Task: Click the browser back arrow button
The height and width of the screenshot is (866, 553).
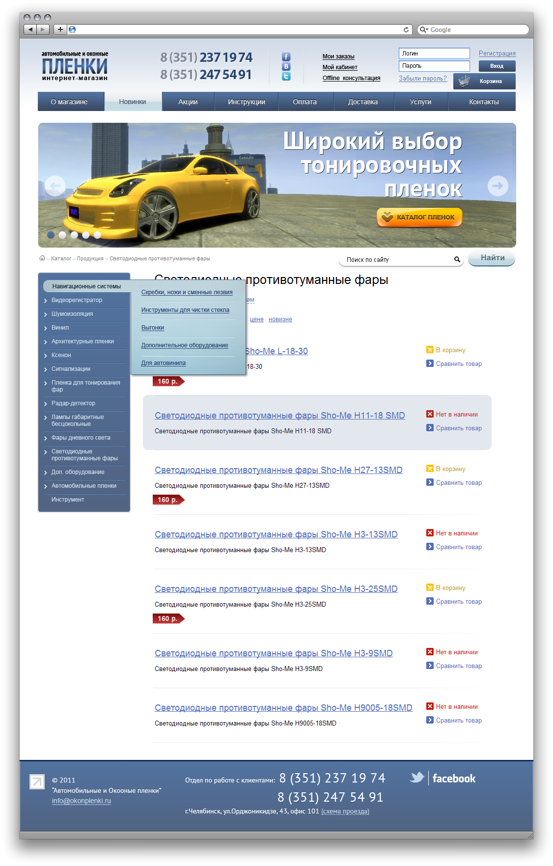Action: (x=30, y=29)
